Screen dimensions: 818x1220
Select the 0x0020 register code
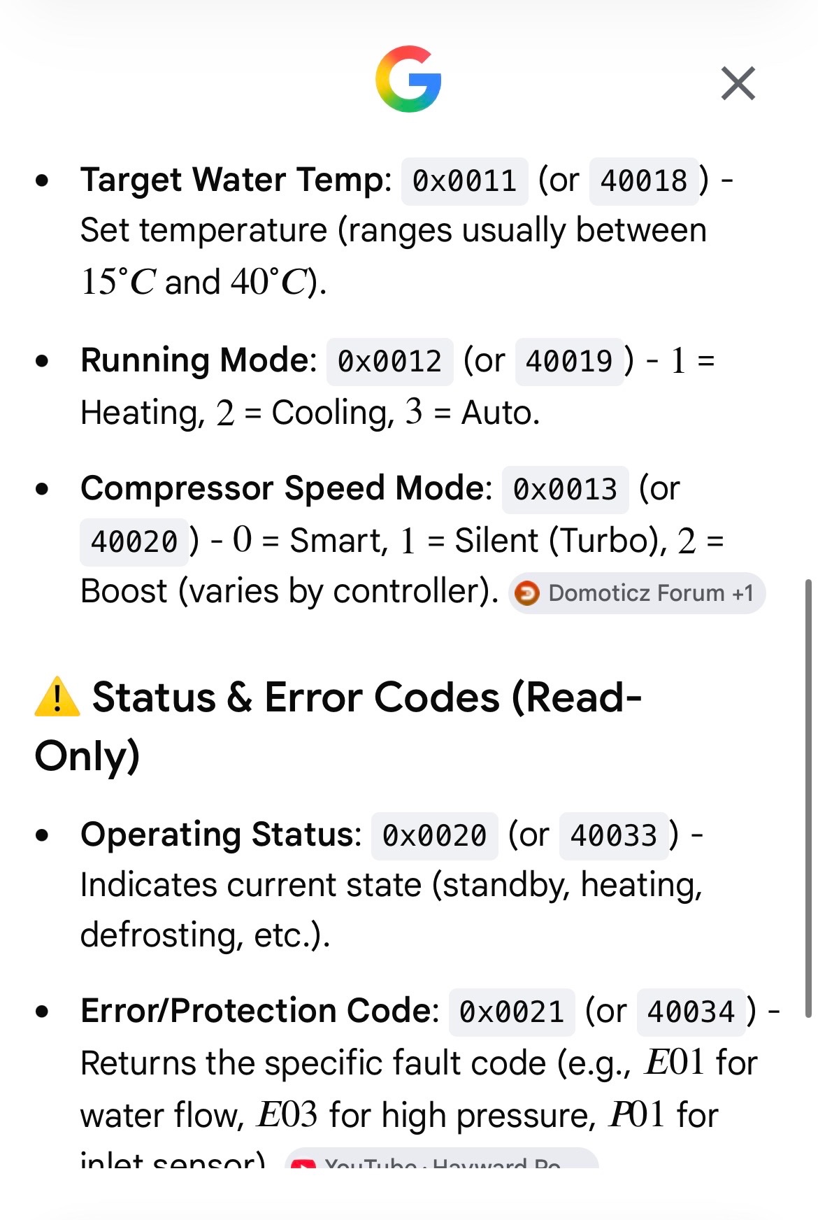(x=435, y=836)
